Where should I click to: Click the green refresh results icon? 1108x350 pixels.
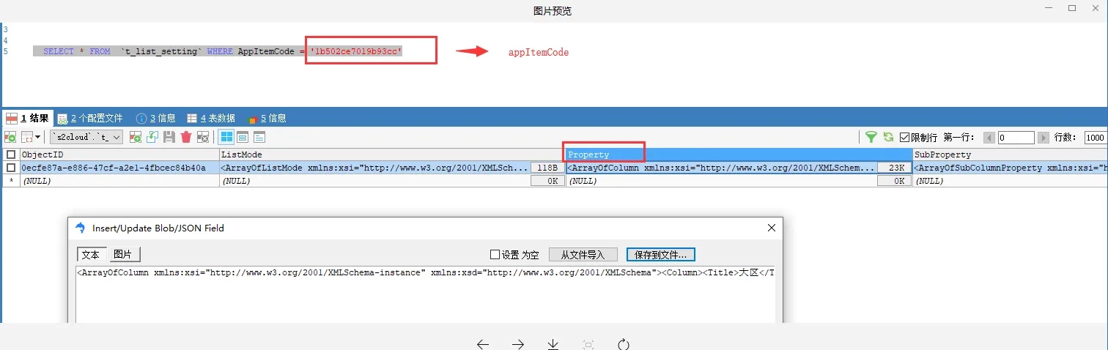click(x=888, y=137)
